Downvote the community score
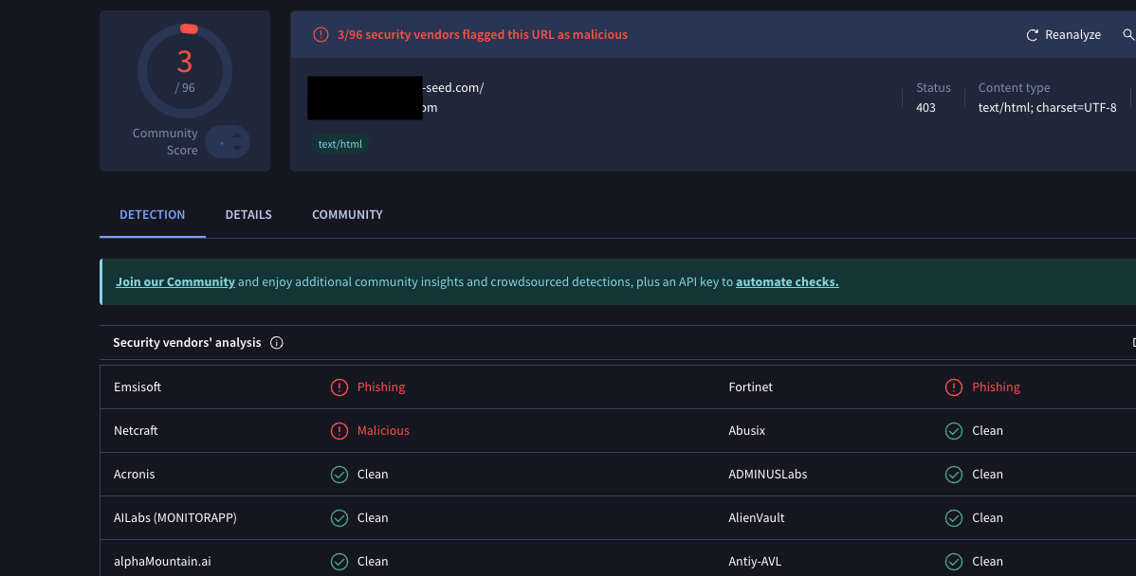1136x576 pixels. pos(236,149)
